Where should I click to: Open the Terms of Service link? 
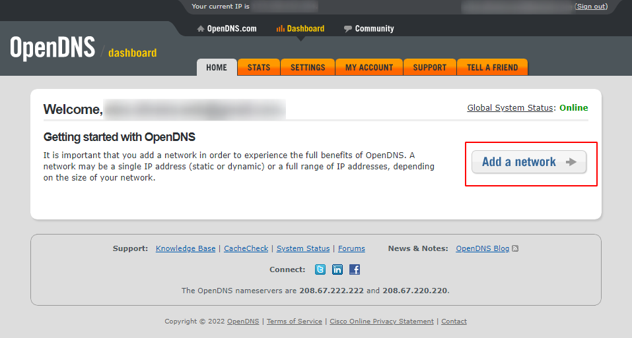click(295, 321)
